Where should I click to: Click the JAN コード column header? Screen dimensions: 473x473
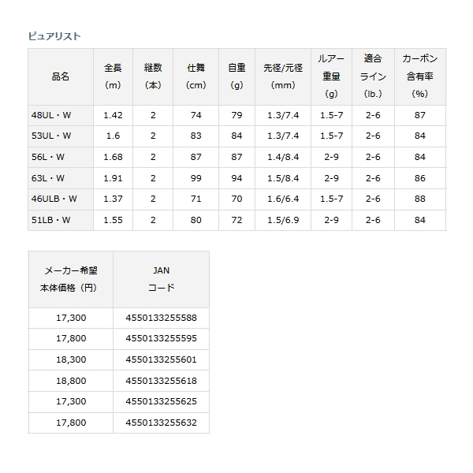161,279
